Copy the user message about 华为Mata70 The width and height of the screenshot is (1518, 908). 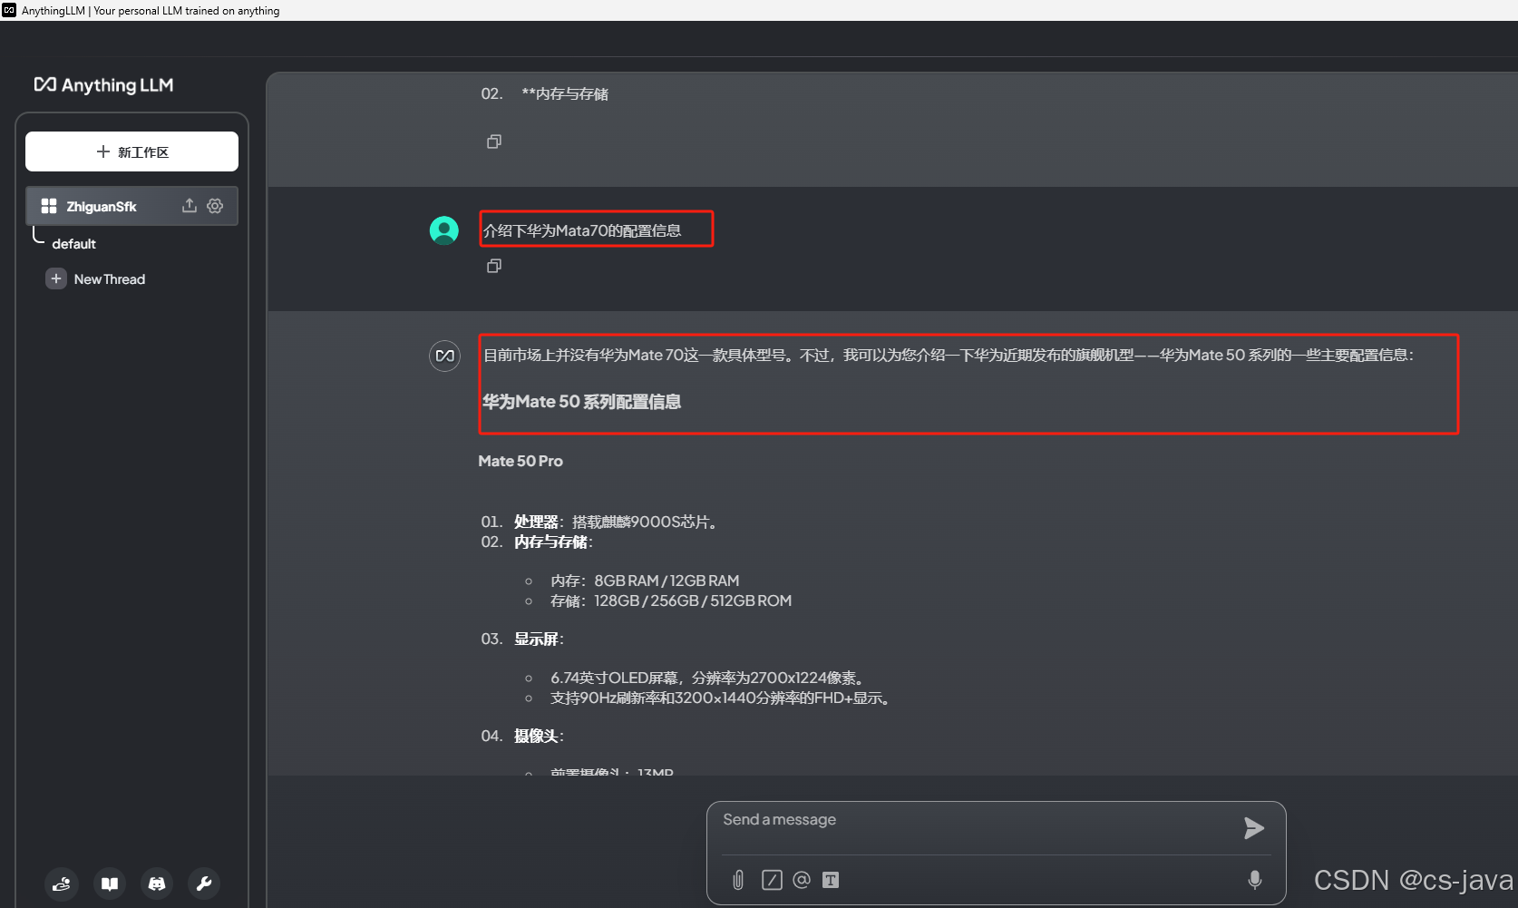point(494,266)
